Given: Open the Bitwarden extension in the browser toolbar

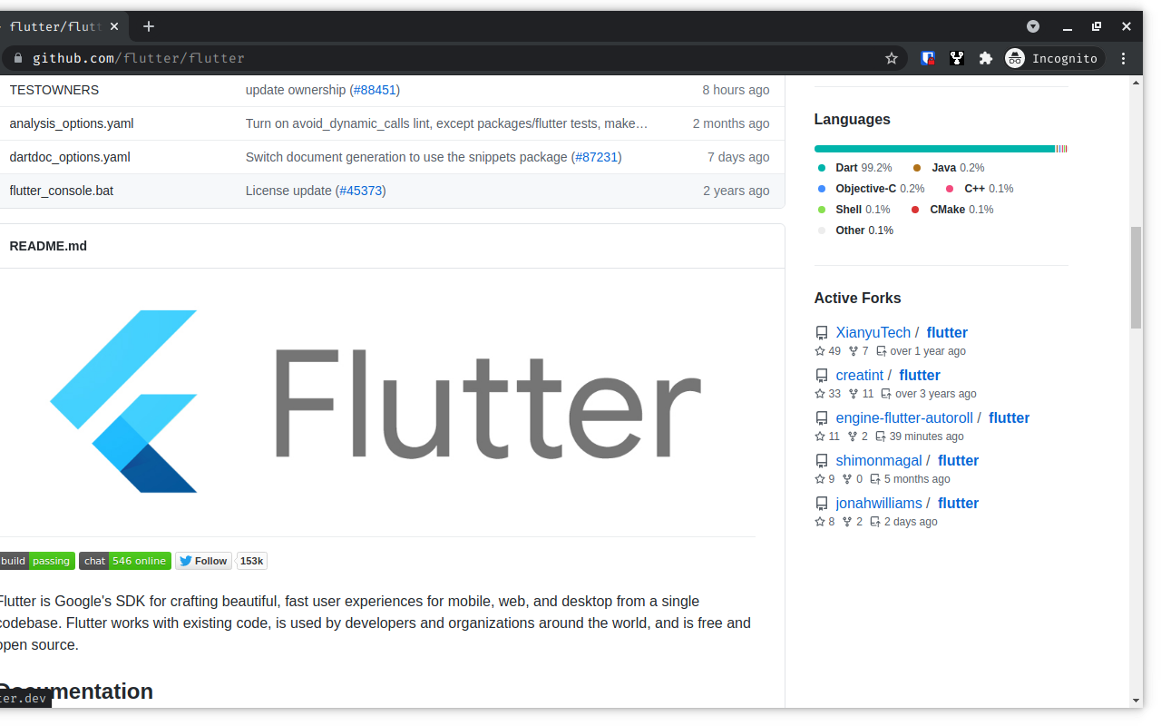Looking at the screenshot, I should tap(927, 58).
